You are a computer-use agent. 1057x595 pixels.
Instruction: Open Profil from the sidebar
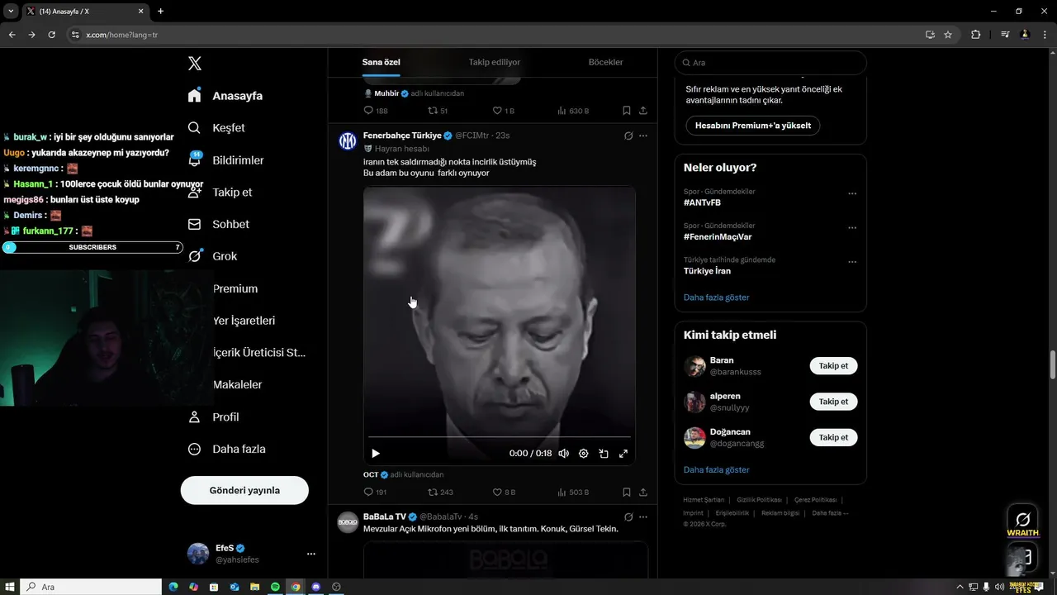click(213, 417)
